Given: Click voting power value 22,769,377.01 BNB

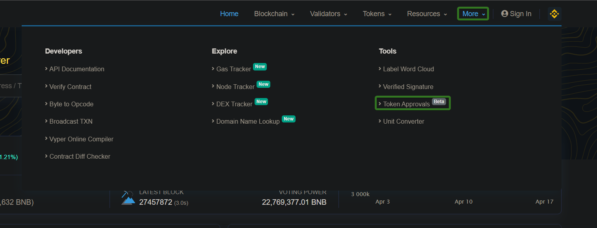Looking at the screenshot, I should (x=294, y=202).
